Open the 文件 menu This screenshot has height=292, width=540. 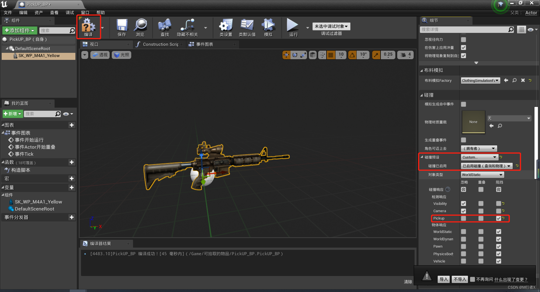(8, 13)
